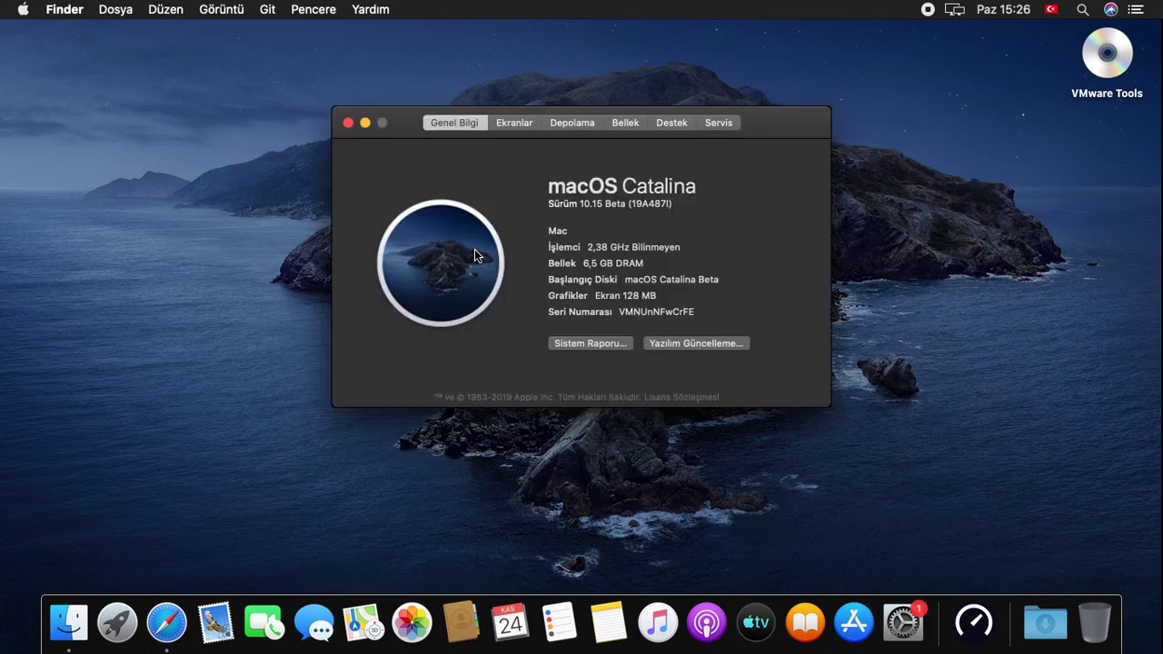Open Safari compass icon in Dock
1163x654 pixels.
point(166,623)
